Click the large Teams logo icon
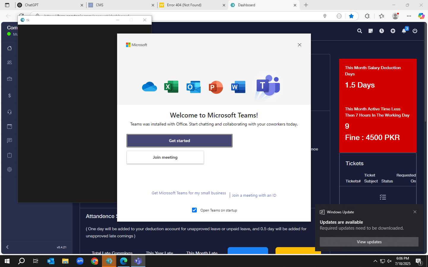The image size is (428, 267). tap(268, 85)
